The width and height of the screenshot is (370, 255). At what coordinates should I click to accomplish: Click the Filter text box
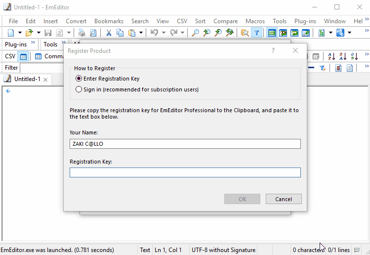(x=42, y=68)
